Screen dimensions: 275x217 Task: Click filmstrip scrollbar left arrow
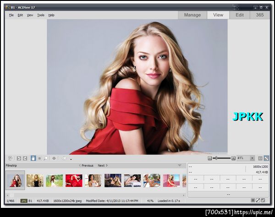(7, 195)
